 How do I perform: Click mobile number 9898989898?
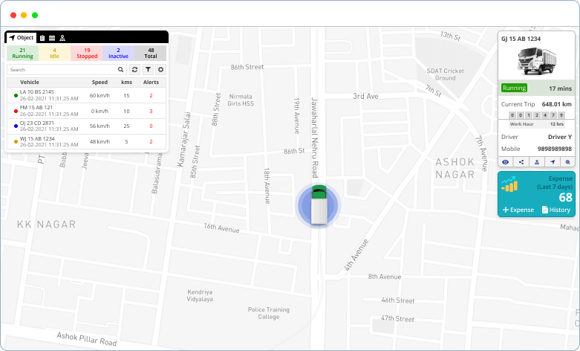(555, 149)
